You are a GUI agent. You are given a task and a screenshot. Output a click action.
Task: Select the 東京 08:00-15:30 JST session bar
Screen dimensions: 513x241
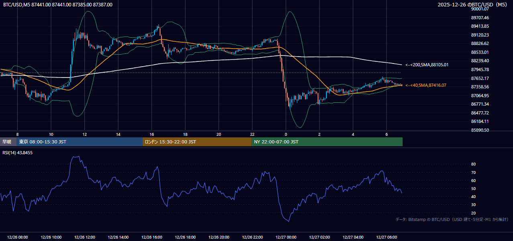(79, 142)
